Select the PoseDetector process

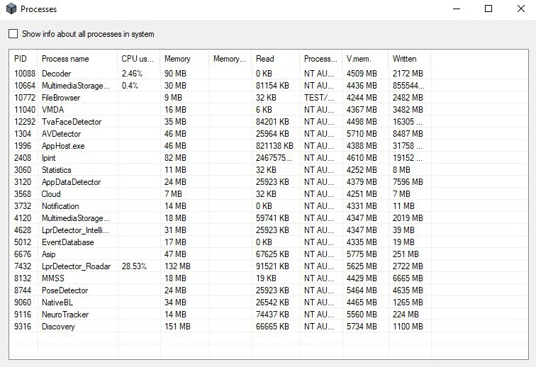pos(65,290)
